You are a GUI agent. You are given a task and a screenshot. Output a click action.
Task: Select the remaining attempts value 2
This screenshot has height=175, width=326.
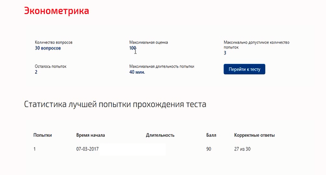point(36,72)
